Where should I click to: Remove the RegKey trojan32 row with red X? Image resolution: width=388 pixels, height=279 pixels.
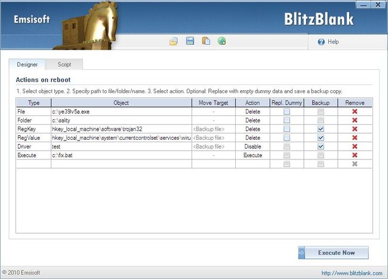(x=355, y=129)
